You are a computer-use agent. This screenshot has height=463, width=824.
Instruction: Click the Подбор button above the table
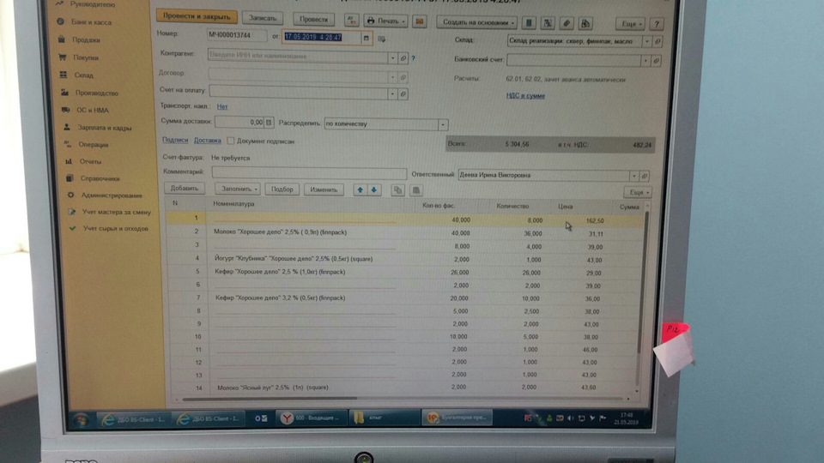pos(282,189)
